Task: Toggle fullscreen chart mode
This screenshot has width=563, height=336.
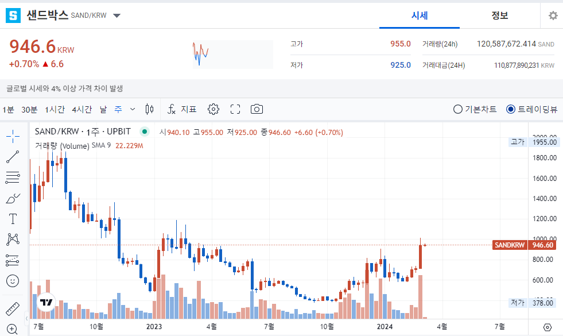Action: [x=235, y=109]
